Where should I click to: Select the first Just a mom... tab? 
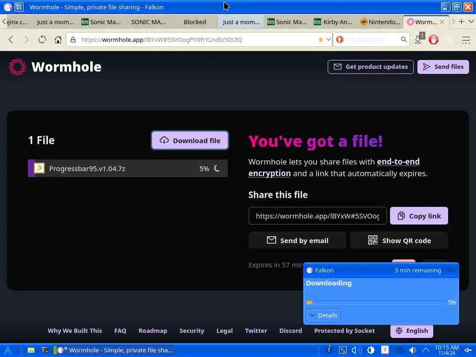click(x=55, y=22)
